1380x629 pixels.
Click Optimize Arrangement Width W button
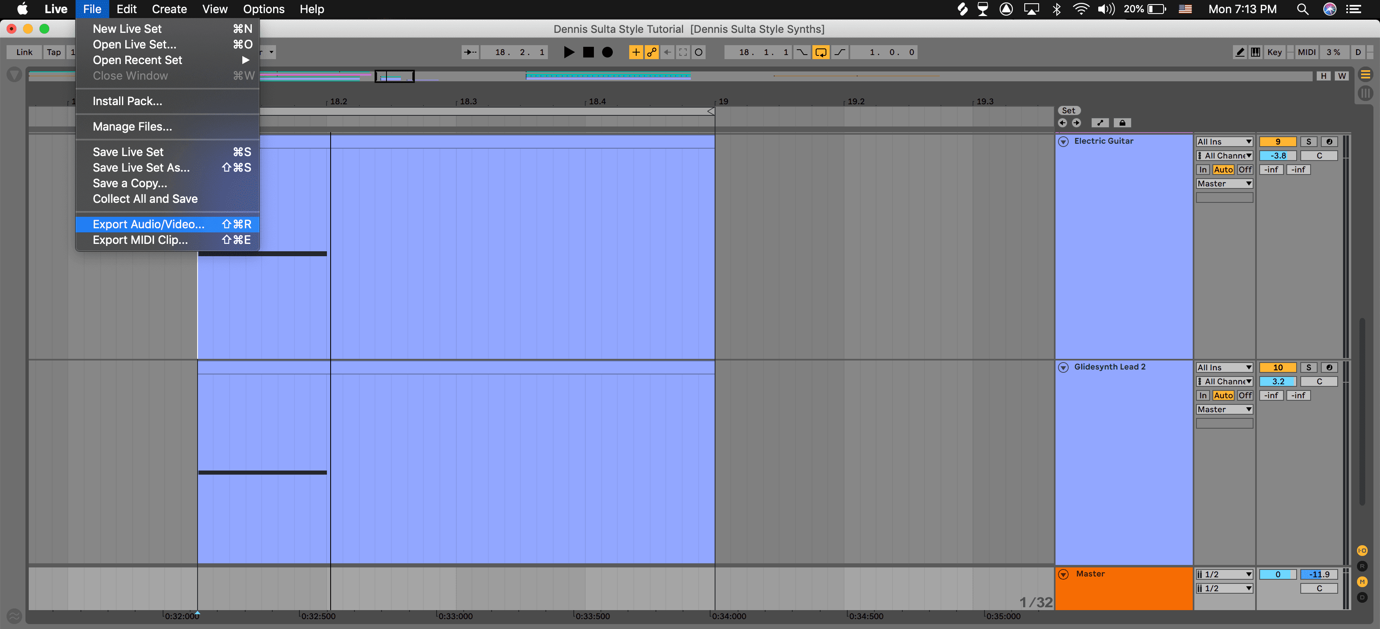pos(1341,76)
